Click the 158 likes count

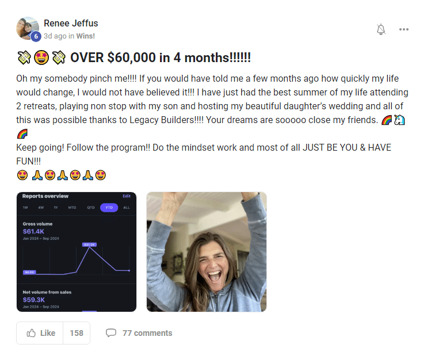[77, 333]
